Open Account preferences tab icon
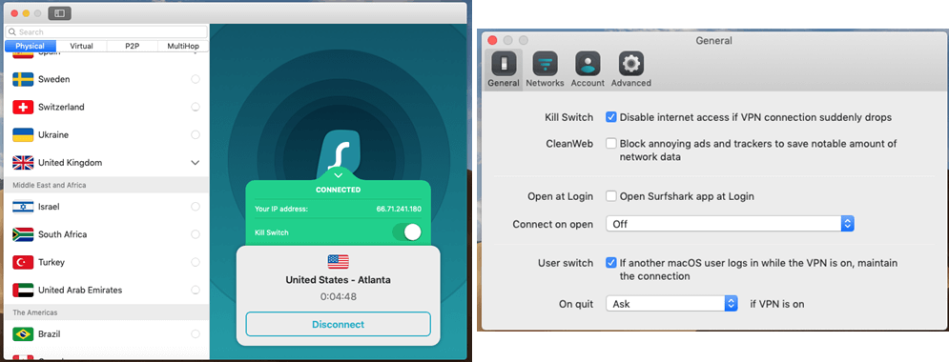The width and height of the screenshot is (949, 362). pyautogui.click(x=588, y=64)
